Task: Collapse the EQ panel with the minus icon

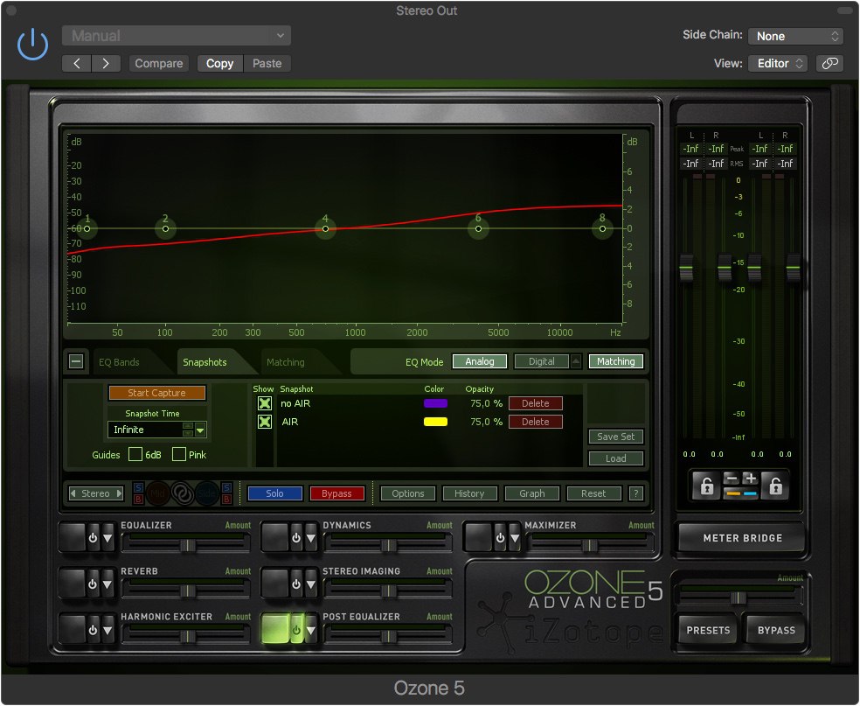Action: coord(76,361)
